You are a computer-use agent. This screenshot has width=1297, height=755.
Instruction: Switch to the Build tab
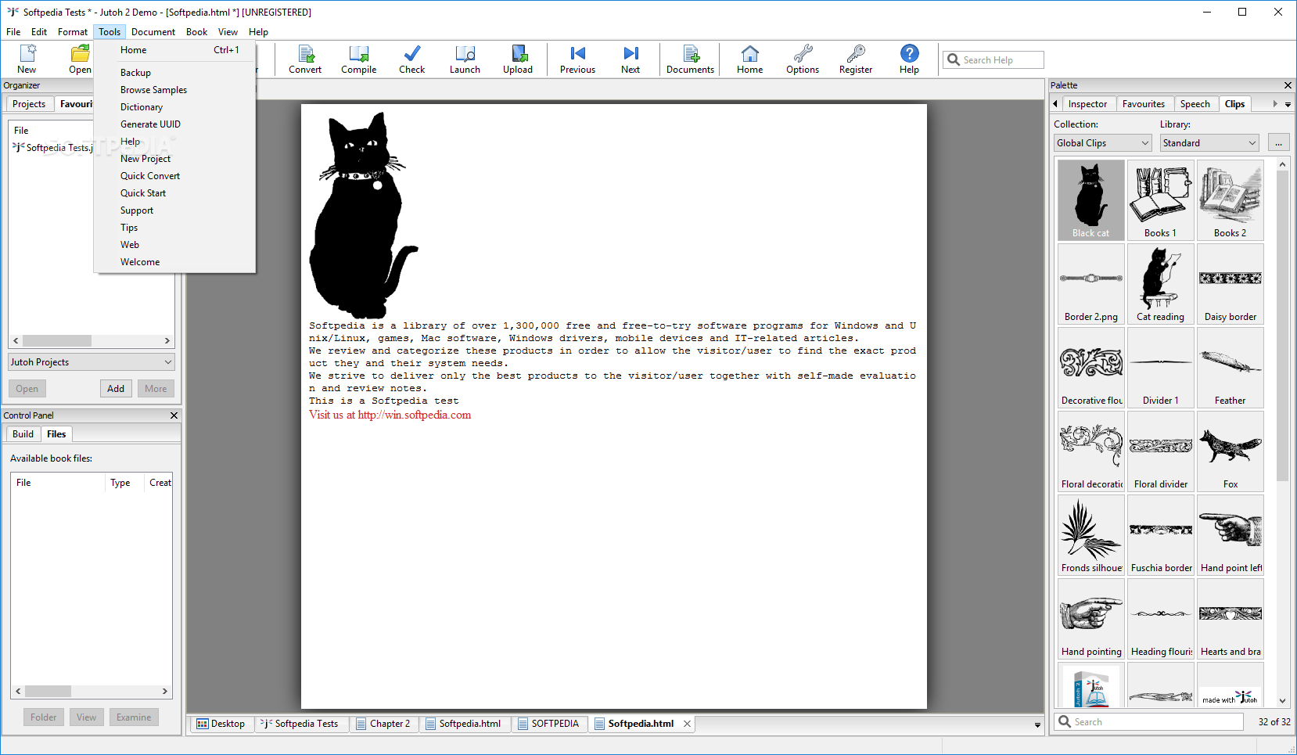(x=23, y=434)
